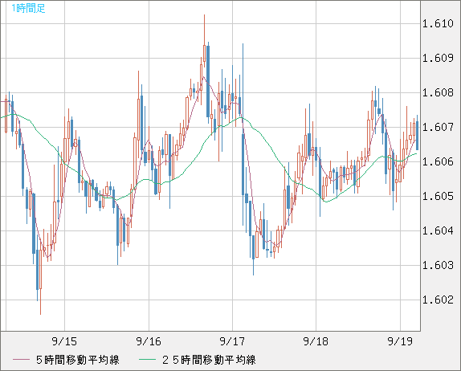The width and height of the screenshot is (461, 371).
Task: Click the purple 5-hour average legend line
Action: (22, 360)
